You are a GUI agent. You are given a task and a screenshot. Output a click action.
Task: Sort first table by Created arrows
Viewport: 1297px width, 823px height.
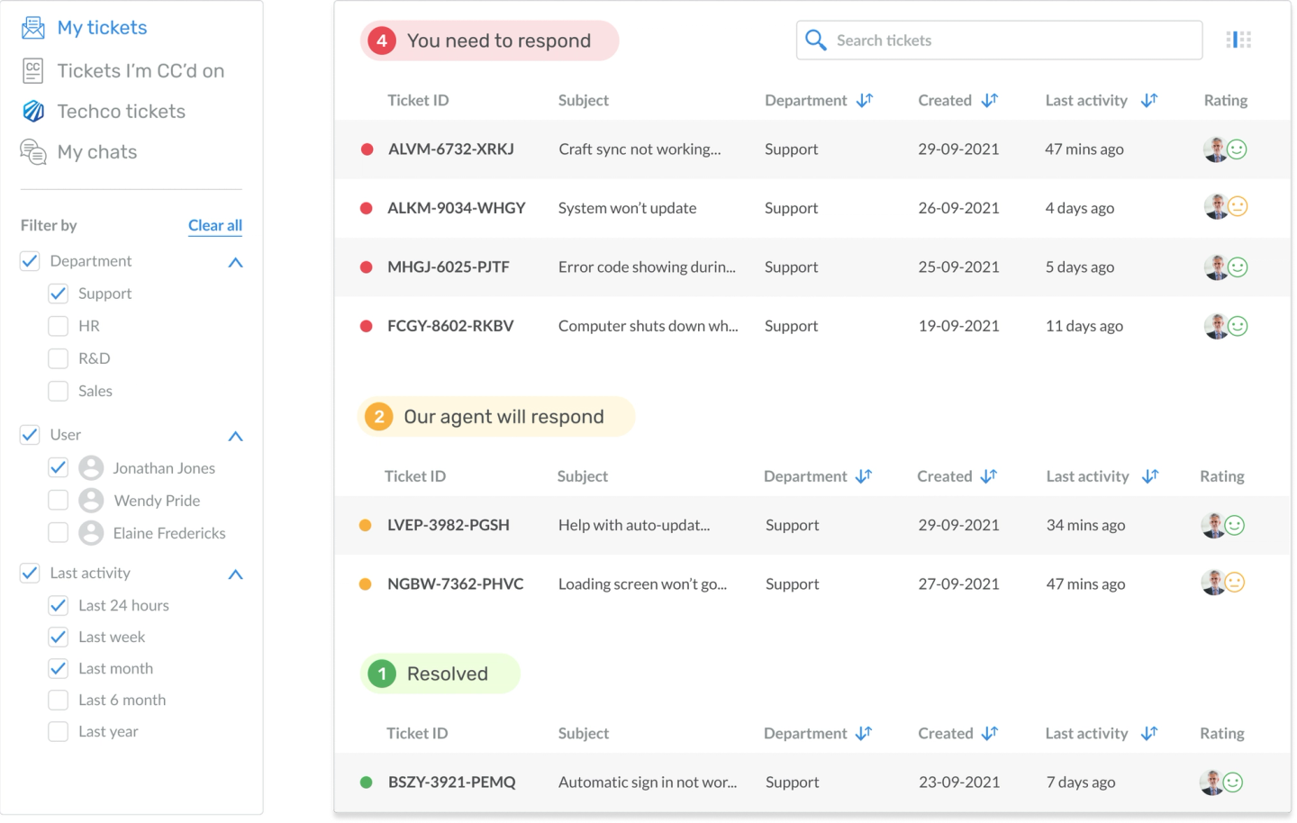pyautogui.click(x=990, y=100)
